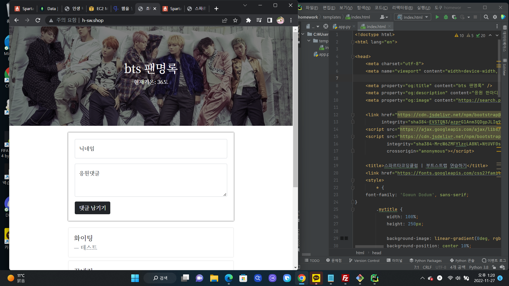This screenshot has height=286, width=509.
Task: Open Chrome's three-dot menu
Action: coord(291,20)
